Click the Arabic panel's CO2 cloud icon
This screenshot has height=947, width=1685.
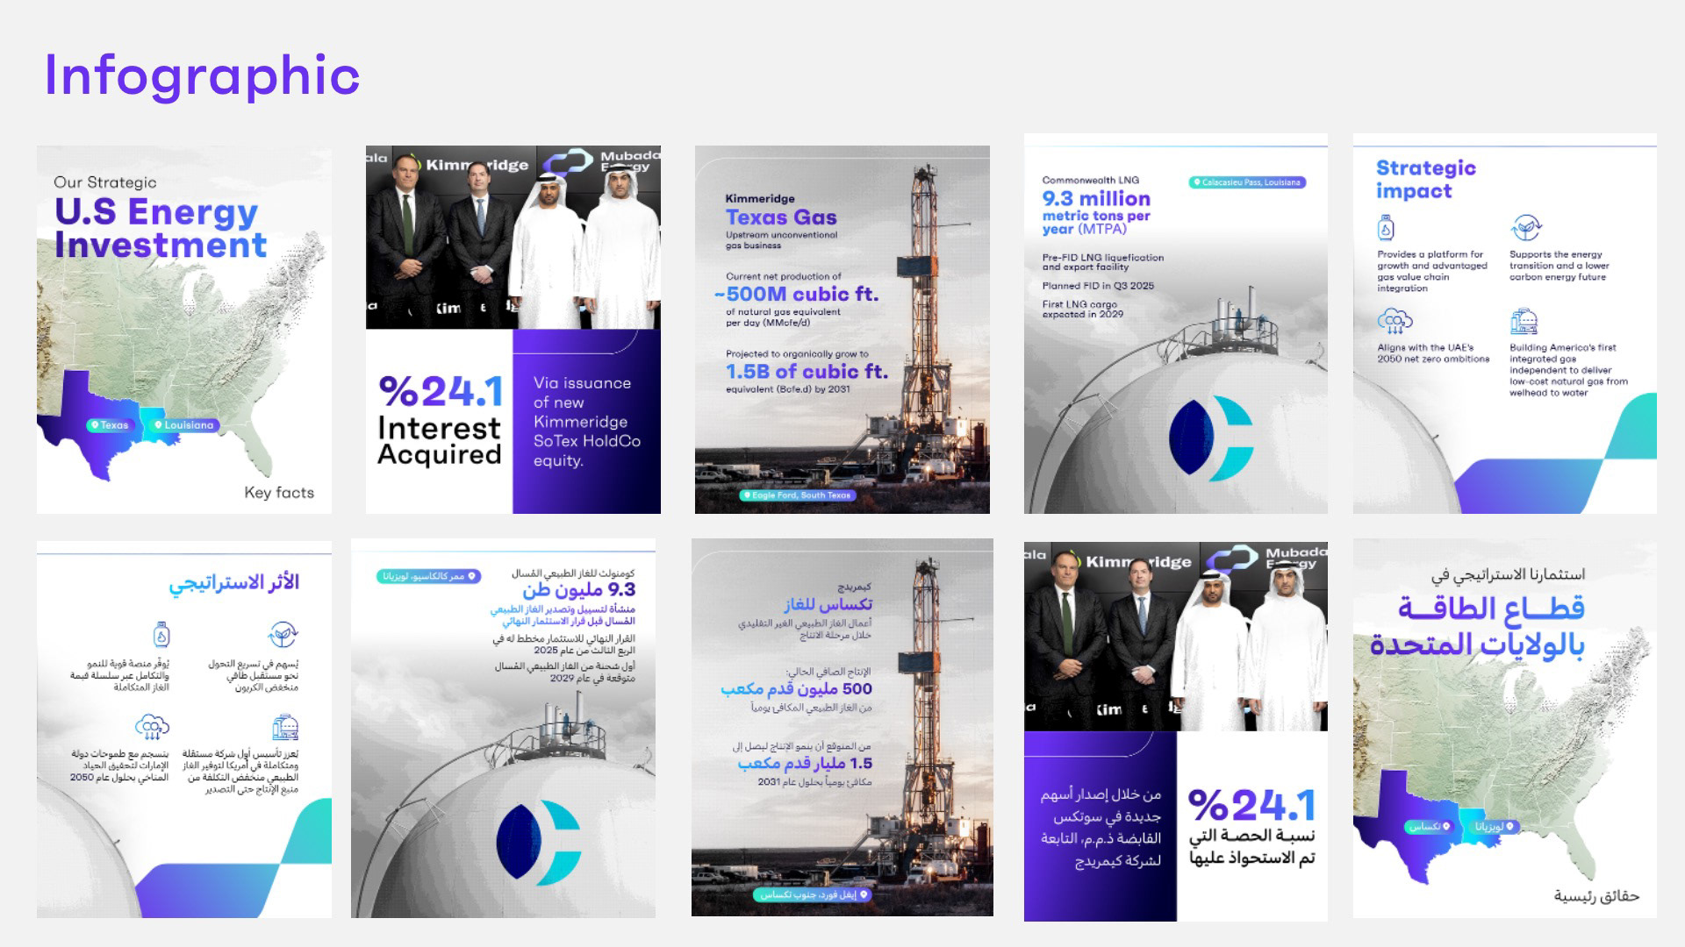[x=152, y=727]
